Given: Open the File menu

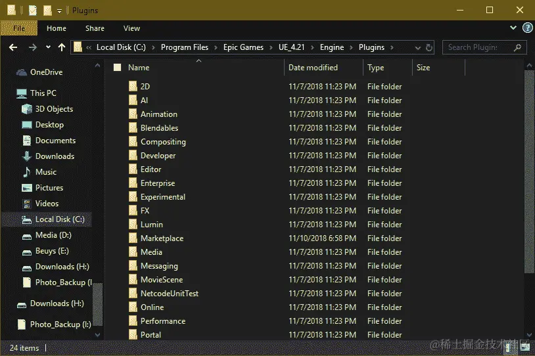Looking at the screenshot, I should point(19,28).
